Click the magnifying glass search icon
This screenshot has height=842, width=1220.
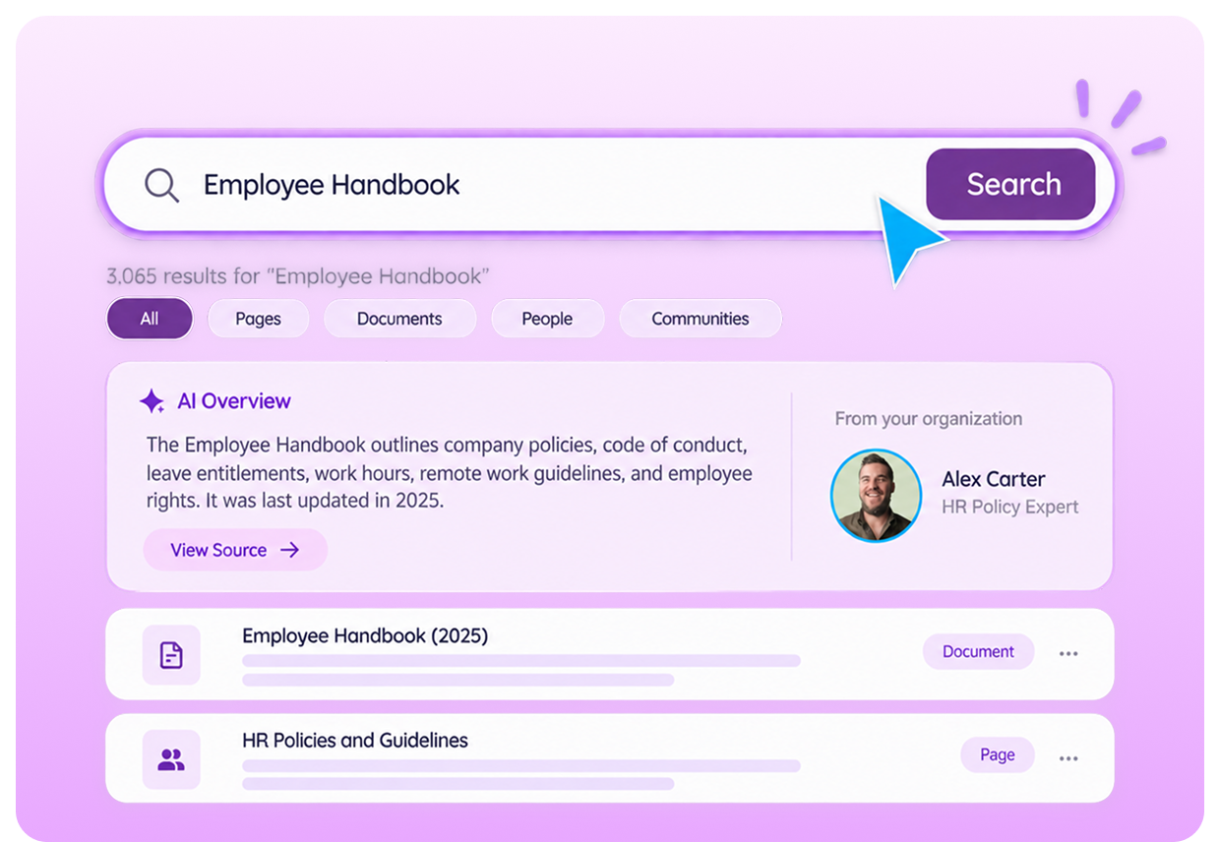(x=161, y=185)
